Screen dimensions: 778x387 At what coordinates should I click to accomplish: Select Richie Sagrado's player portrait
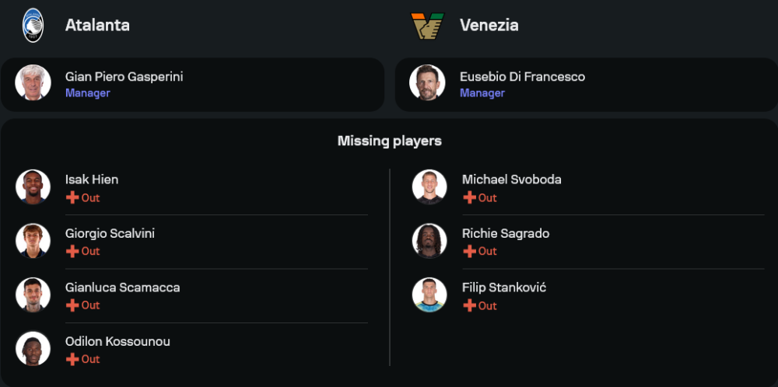coord(429,241)
